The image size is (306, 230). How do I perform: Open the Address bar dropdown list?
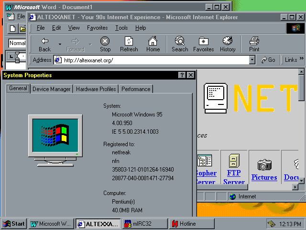(252, 60)
